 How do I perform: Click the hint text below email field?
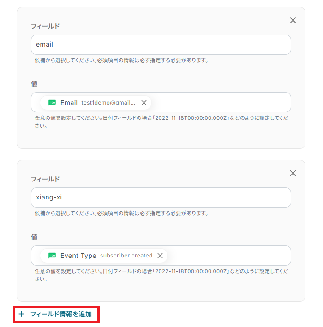tap(121, 60)
